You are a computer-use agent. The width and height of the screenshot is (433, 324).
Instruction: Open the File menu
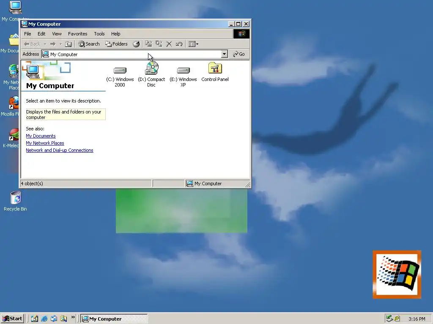[27, 34]
